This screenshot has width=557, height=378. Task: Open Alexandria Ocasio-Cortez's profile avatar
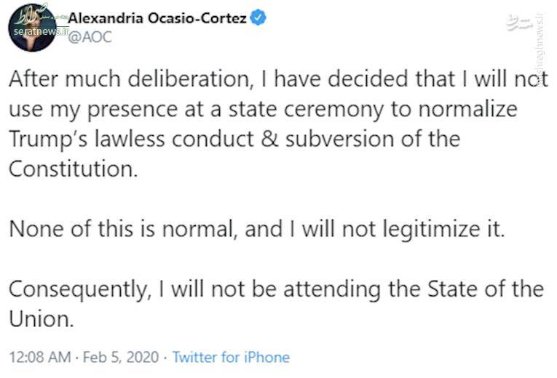(x=32, y=28)
